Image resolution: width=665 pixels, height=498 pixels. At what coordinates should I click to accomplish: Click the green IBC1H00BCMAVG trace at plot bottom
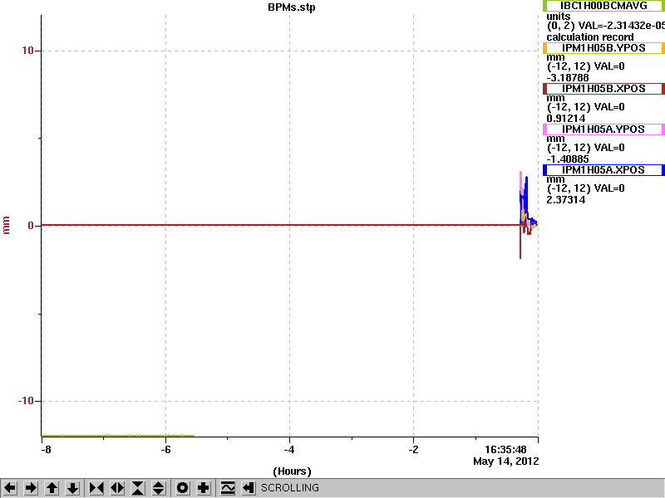[118, 435]
